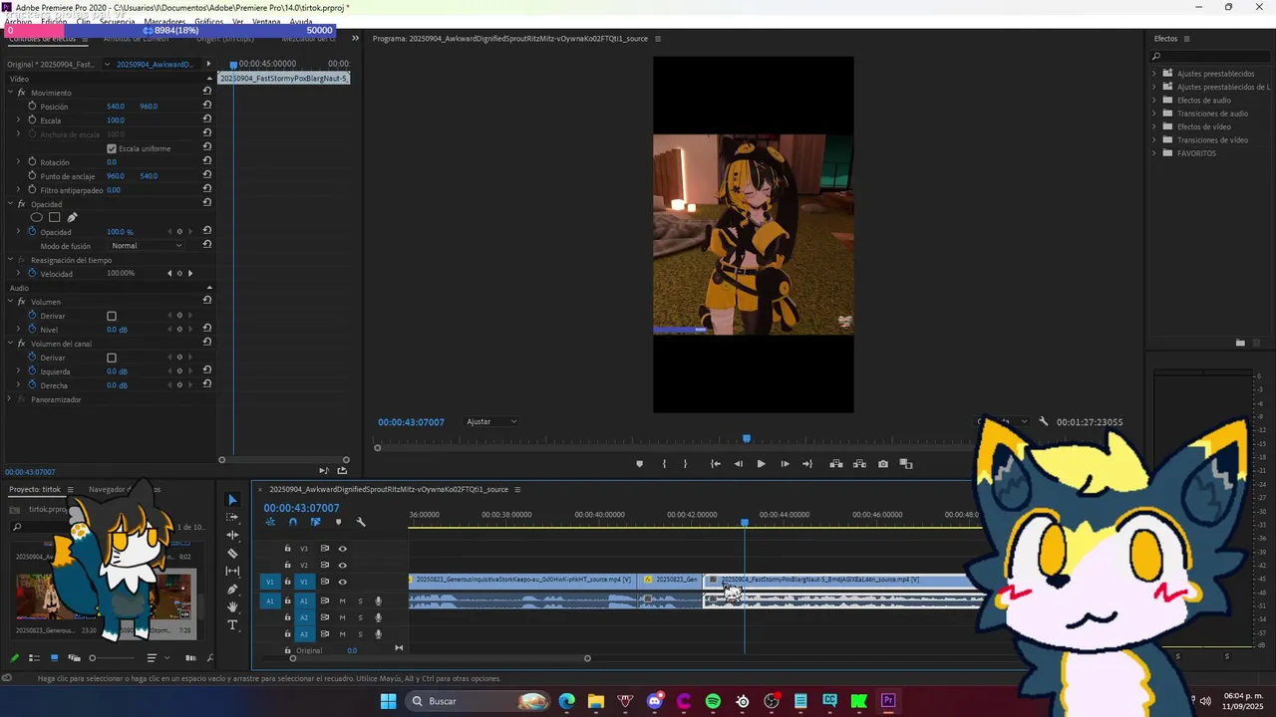Create rectangular opacity mask

click(55, 217)
